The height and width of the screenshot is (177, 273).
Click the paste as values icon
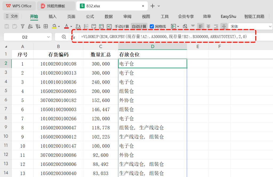point(7,26)
